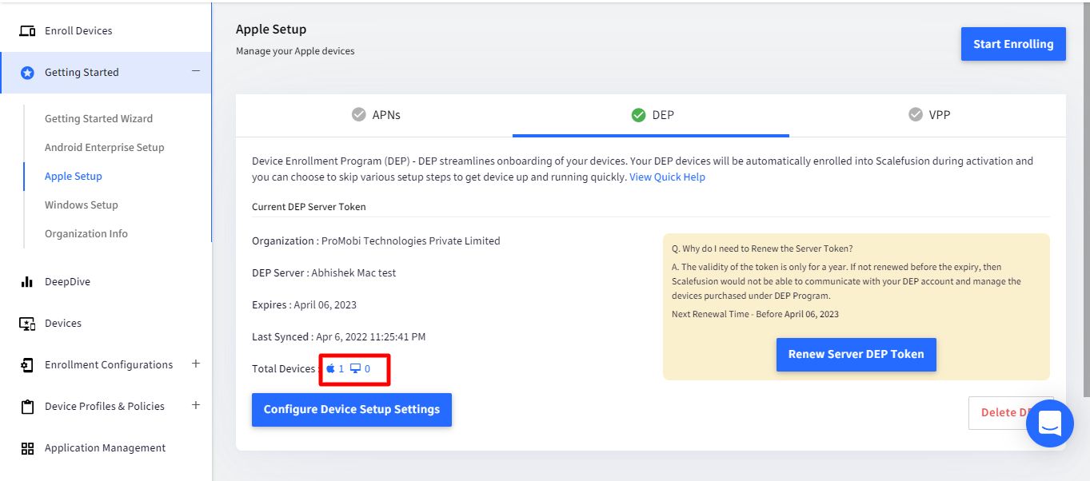Image resolution: width=1090 pixels, height=481 pixels.
Task: Expand Device Profiles & Policies section
Action: [196, 405]
